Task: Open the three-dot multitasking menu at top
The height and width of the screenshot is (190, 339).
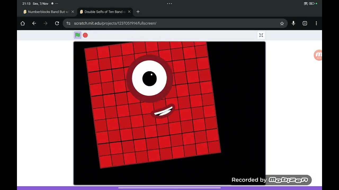Action: [x=169, y=4]
